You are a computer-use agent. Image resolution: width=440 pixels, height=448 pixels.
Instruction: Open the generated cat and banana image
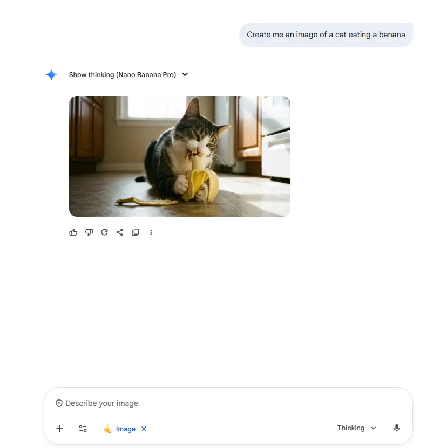tap(180, 156)
